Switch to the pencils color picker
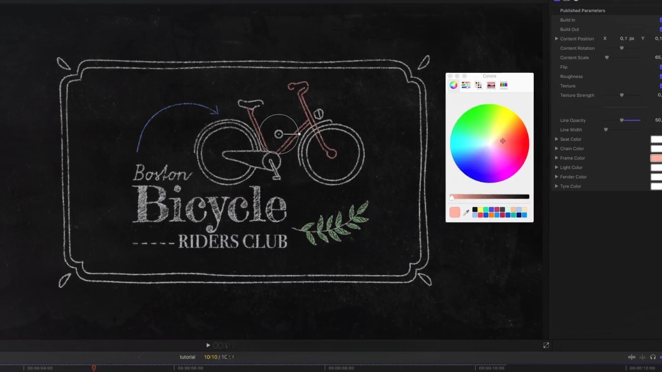 tap(504, 85)
